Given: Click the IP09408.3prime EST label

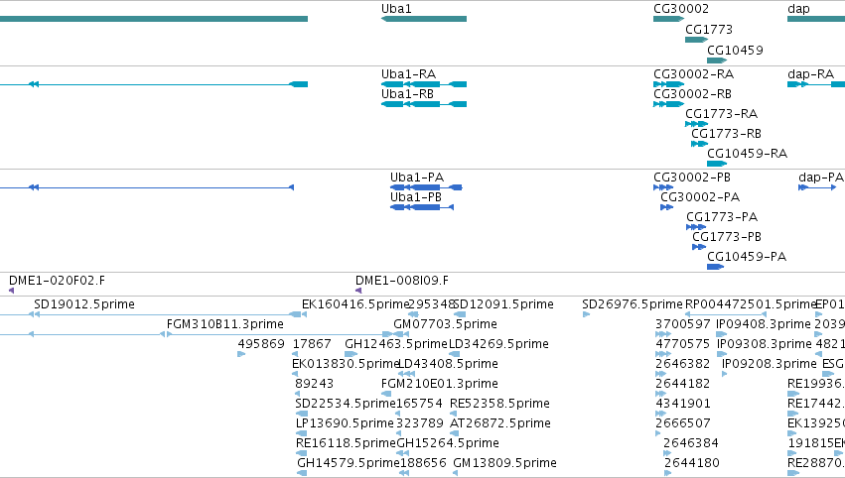Looking at the screenshot, I should click(x=764, y=324).
